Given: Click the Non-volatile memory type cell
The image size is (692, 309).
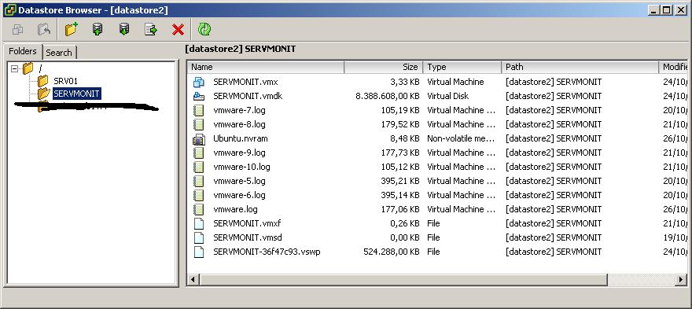Looking at the screenshot, I should tap(461, 138).
